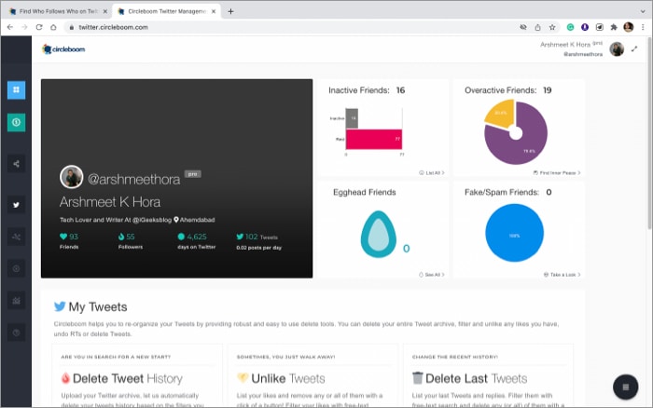The height and width of the screenshot is (408, 653).
Task: Open the people group sidebar icon
Action: pos(16,300)
